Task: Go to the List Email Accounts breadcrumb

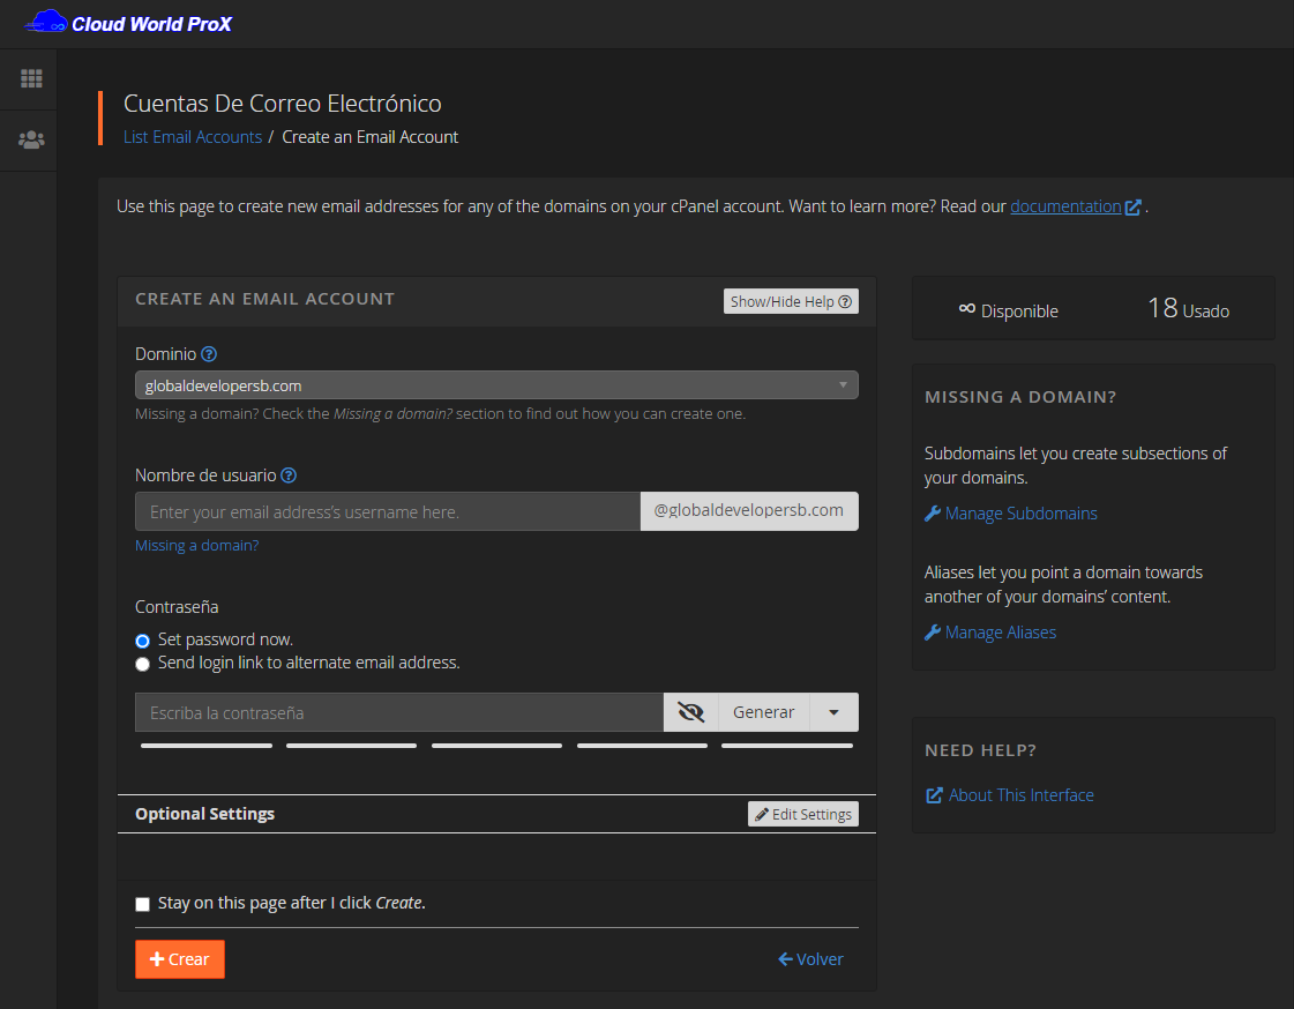Action: (193, 137)
